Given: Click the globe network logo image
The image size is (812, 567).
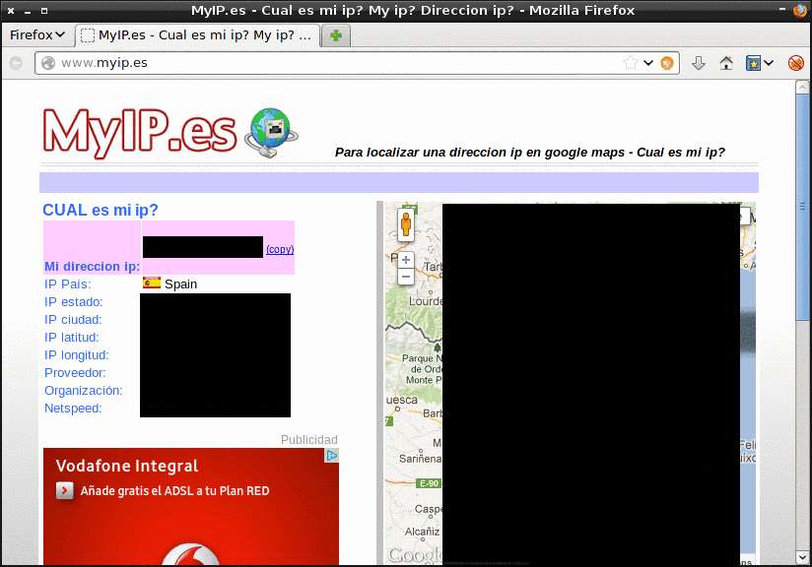Looking at the screenshot, I should (271, 133).
